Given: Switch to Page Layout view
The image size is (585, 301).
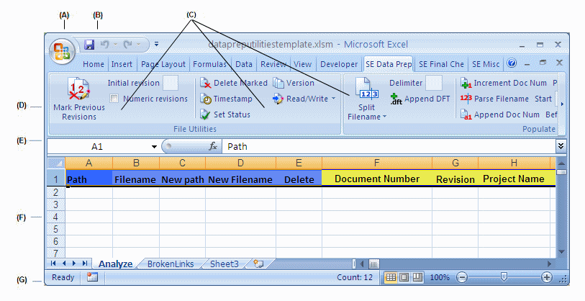Looking at the screenshot, I should click(404, 277).
